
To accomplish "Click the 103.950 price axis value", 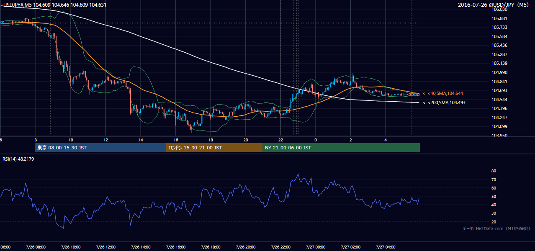I will click(500, 136).
